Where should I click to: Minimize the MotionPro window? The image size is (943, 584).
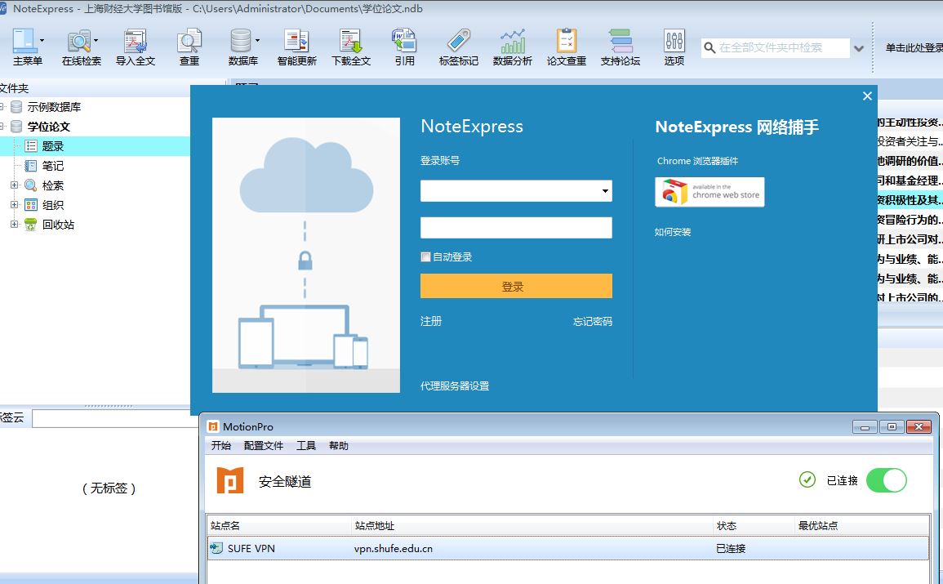[865, 427]
